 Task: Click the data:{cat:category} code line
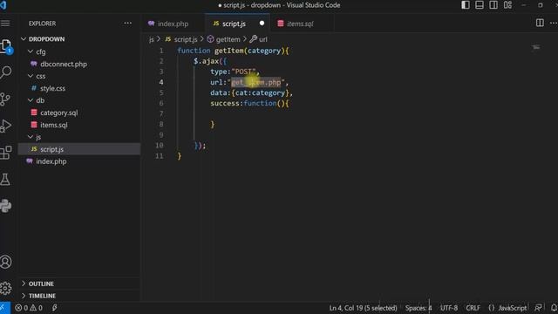(251, 92)
